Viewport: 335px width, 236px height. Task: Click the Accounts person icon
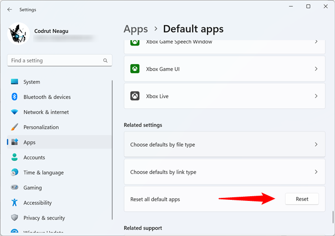point(14,158)
